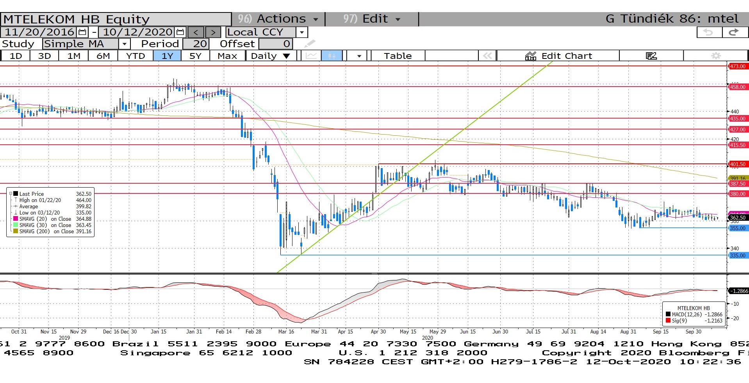749x383 pixels.
Task: Collapse the Last Price legend tree
Action: coord(11,193)
